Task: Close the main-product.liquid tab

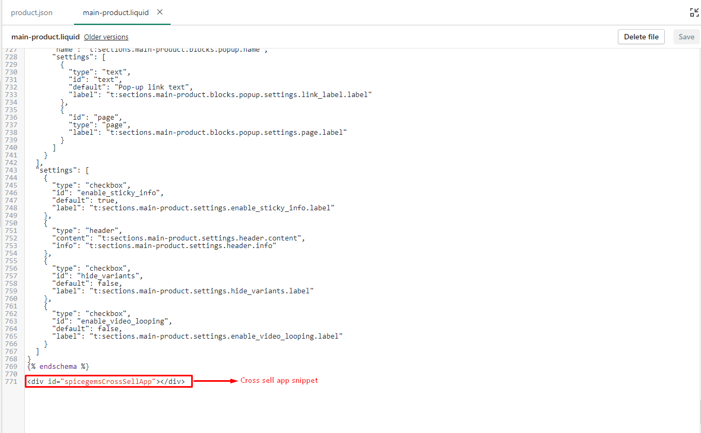Action: tap(160, 12)
